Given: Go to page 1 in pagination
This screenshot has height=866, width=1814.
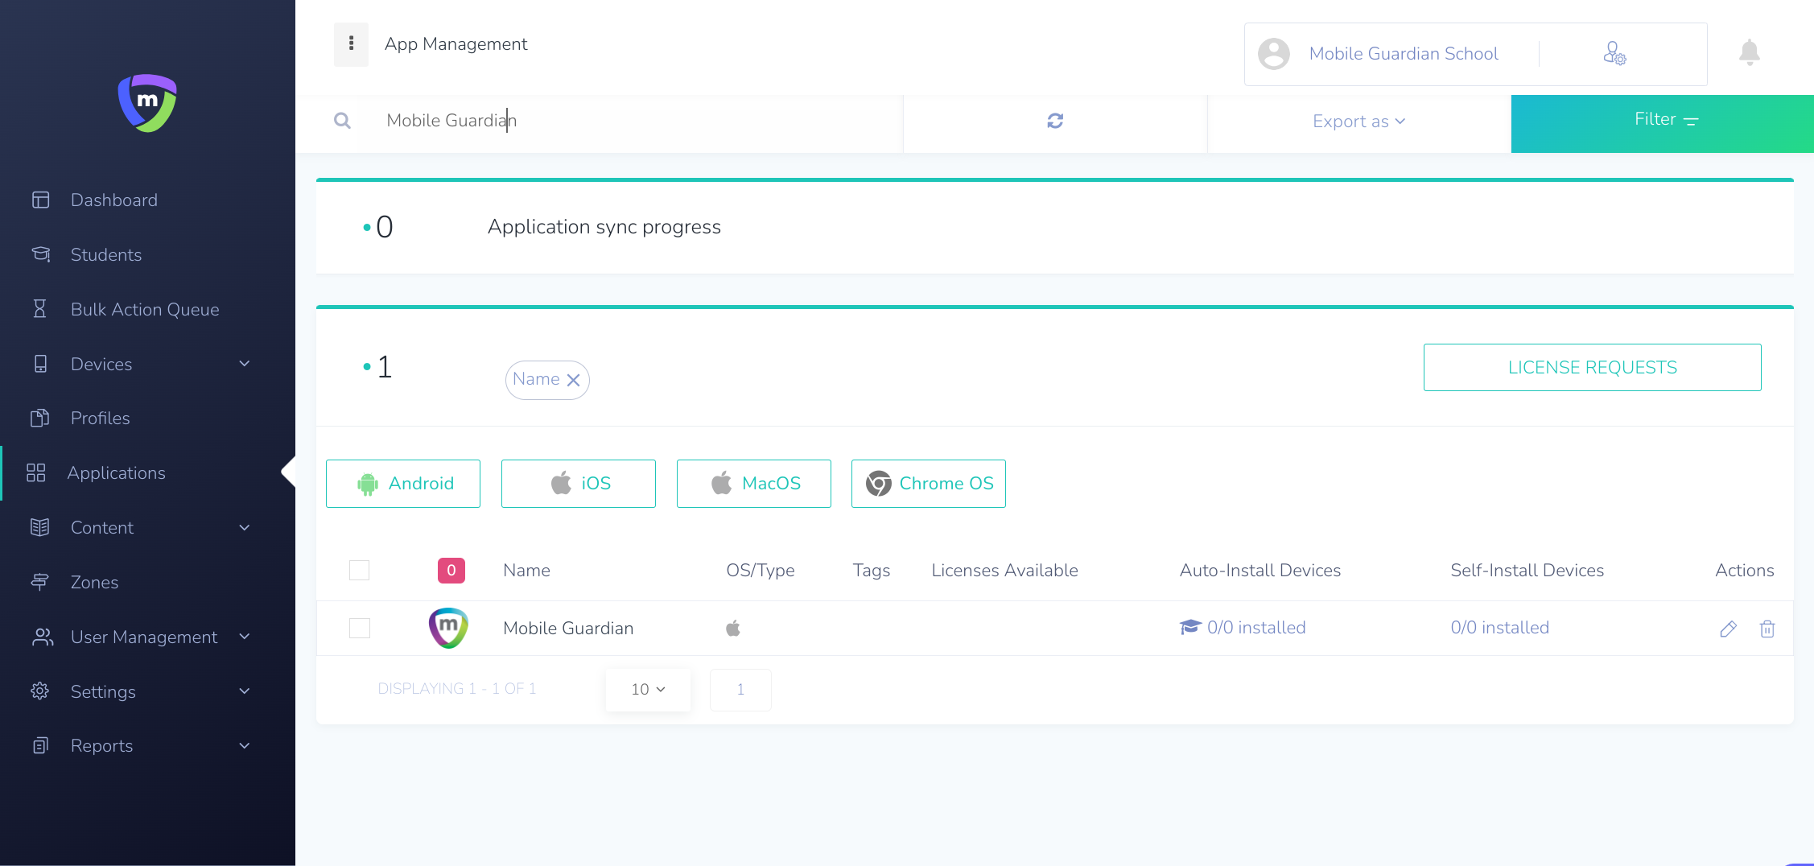Looking at the screenshot, I should coord(740,690).
